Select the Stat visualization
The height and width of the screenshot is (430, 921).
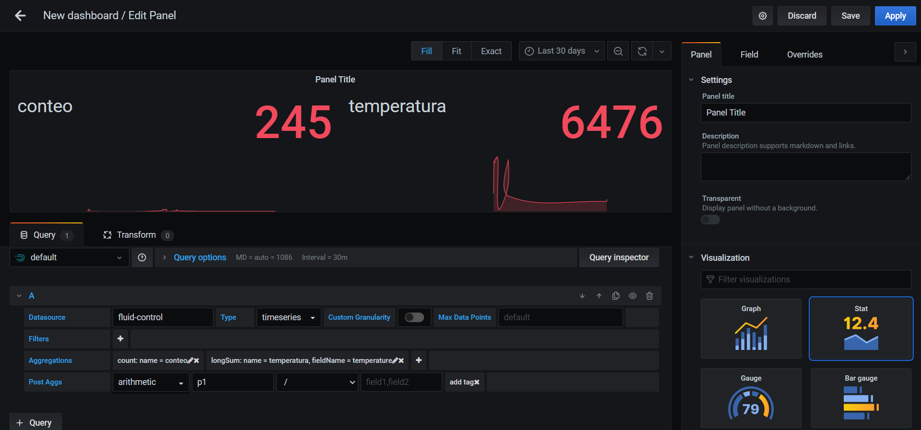coord(861,328)
